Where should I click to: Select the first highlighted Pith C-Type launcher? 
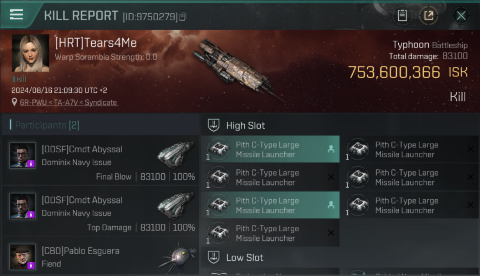click(270, 149)
